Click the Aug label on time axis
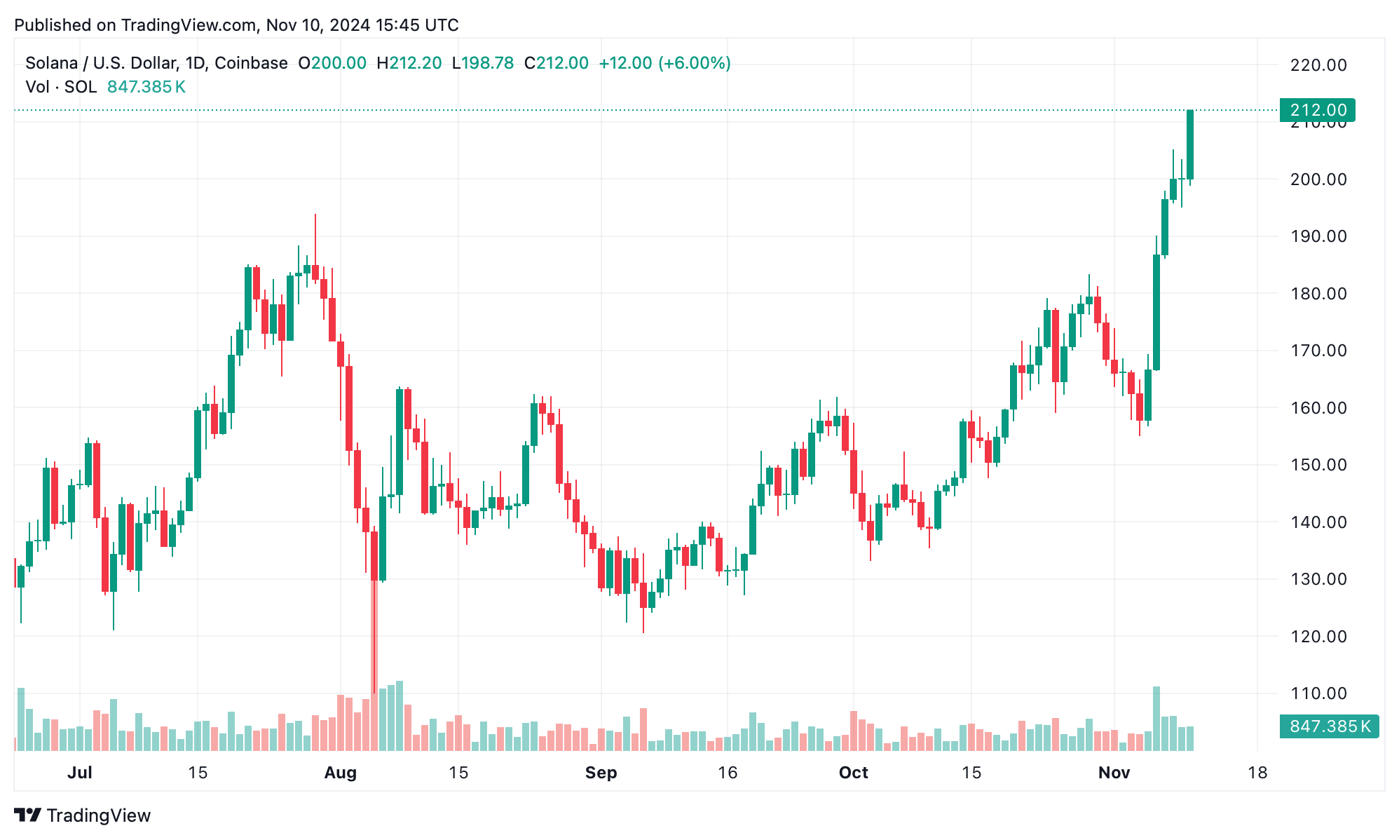This screenshot has width=1399, height=840. [341, 773]
